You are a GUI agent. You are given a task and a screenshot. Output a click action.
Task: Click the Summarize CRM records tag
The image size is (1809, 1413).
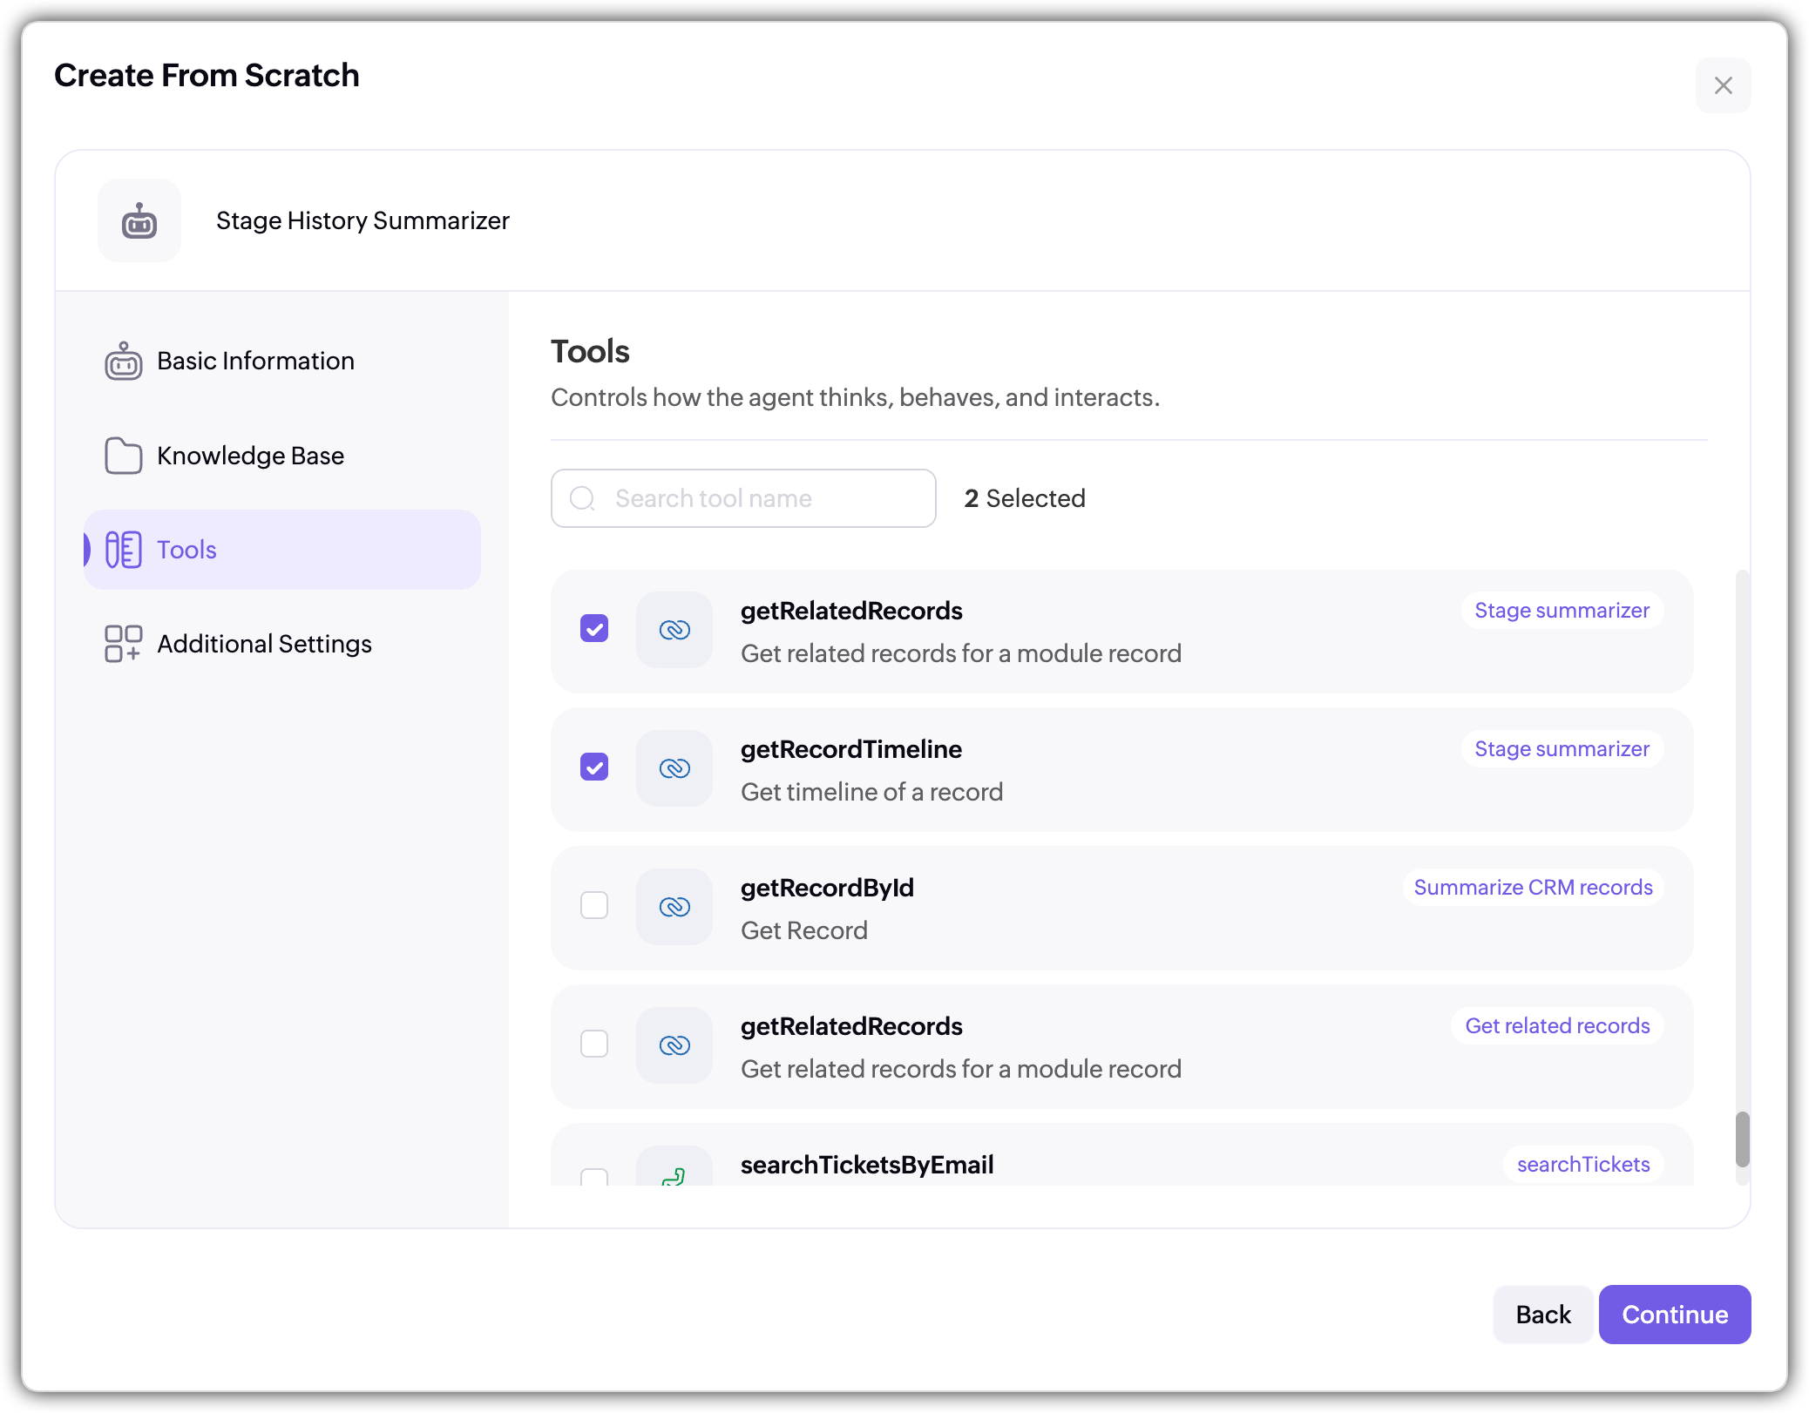pyautogui.click(x=1533, y=888)
